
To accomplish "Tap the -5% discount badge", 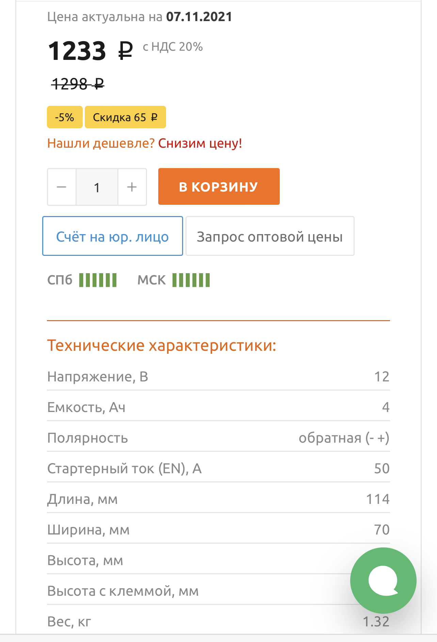I will [65, 117].
